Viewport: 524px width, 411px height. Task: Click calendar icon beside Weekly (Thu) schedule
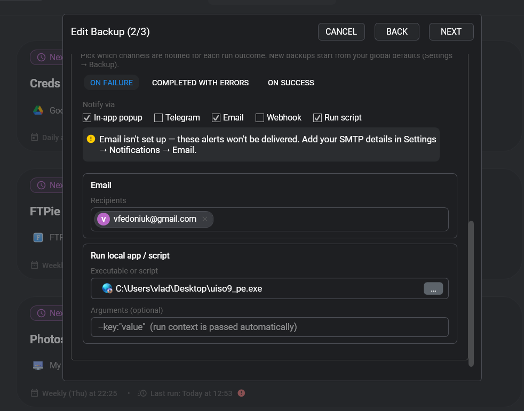click(35, 393)
